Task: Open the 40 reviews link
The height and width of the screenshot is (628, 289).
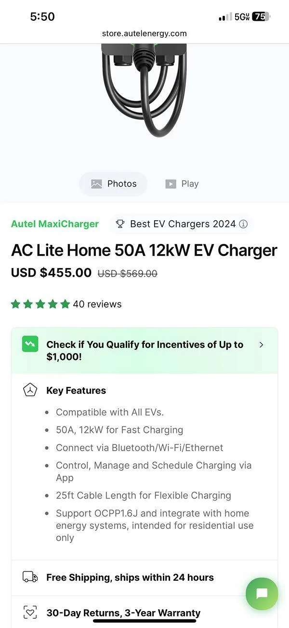Action: coord(97,304)
